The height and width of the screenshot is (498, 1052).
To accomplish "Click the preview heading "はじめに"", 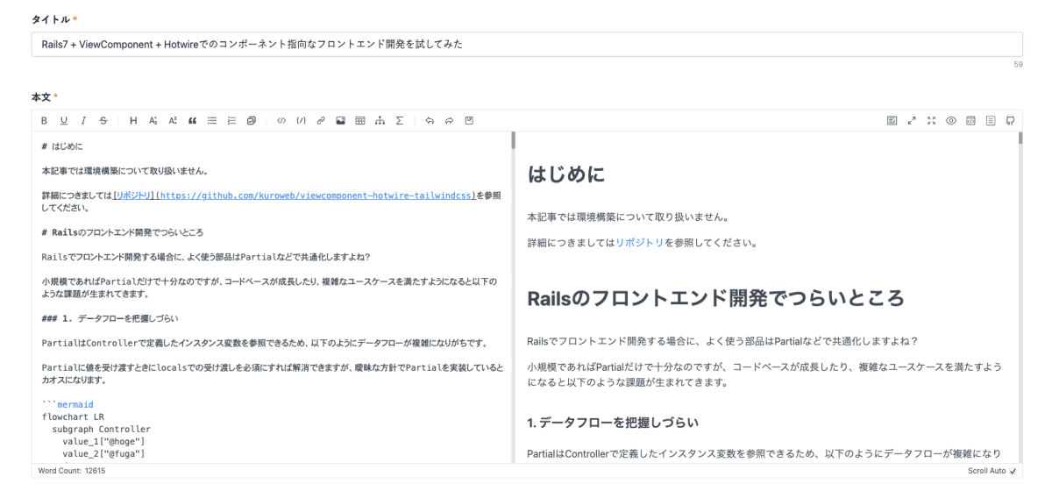I will [566, 174].
